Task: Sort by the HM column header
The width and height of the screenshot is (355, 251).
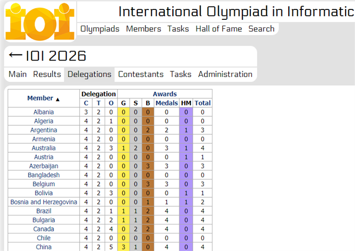Action: 186,103
